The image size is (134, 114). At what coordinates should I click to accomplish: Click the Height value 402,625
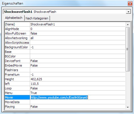click(78, 79)
